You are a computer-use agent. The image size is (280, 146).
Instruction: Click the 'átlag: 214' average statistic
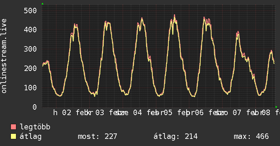pos(176,136)
